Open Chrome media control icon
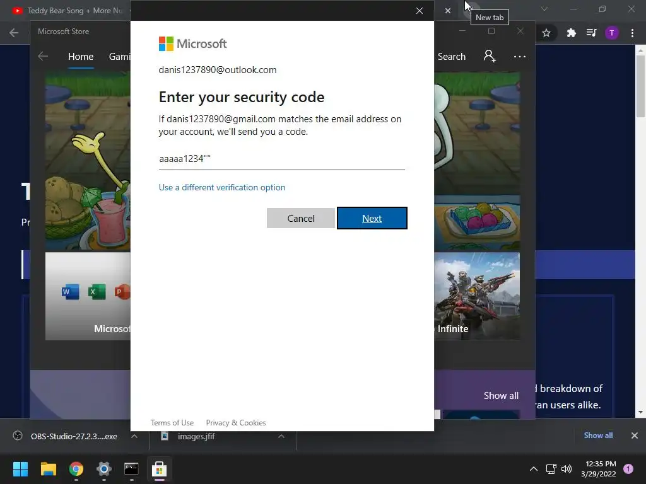 point(592,33)
